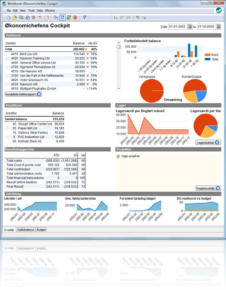Click the New document toolbar icon
Screen dimensions: 226x290
pyautogui.click(x=8, y=18)
